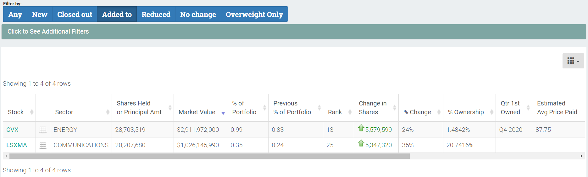Click the horizontal scrollbar thumb
Image resolution: width=588 pixels, height=177 pixels.
(209, 156)
